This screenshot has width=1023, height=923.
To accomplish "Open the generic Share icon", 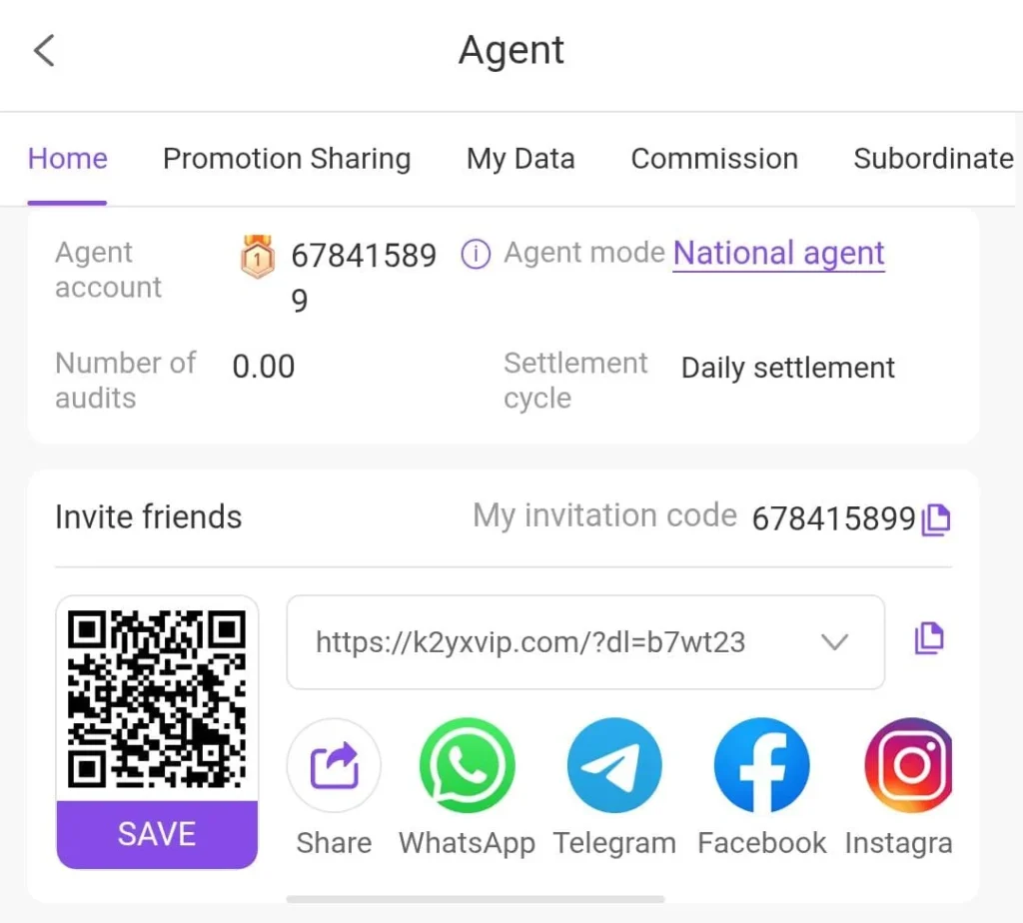I will (x=334, y=765).
